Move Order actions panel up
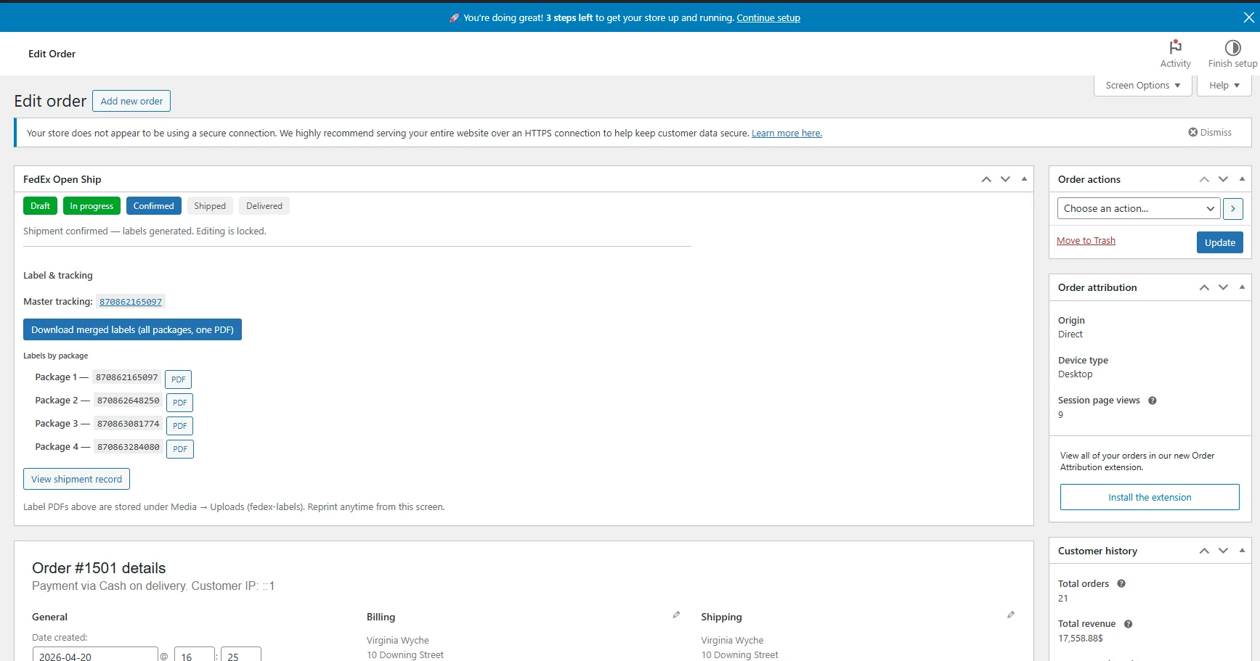This screenshot has height=661, width=1260. click(1204, 179)
